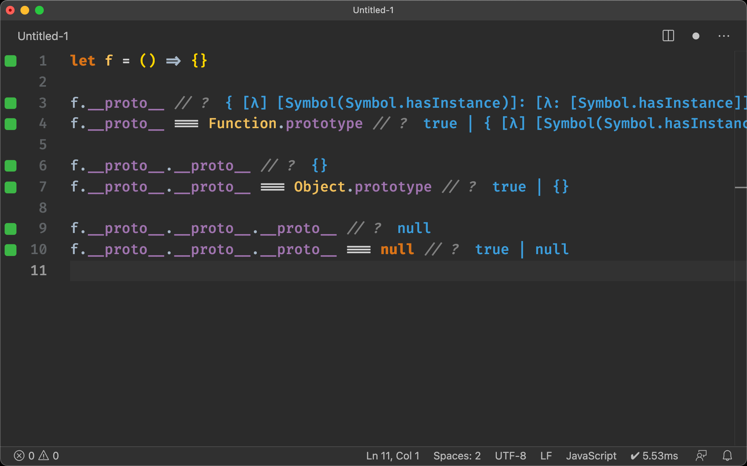Open the JavaScript language mode selector
The image size is (747, 466).
click(591, 455)
